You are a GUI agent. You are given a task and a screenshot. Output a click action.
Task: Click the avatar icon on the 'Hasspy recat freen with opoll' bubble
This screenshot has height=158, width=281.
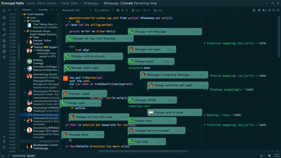151,85
